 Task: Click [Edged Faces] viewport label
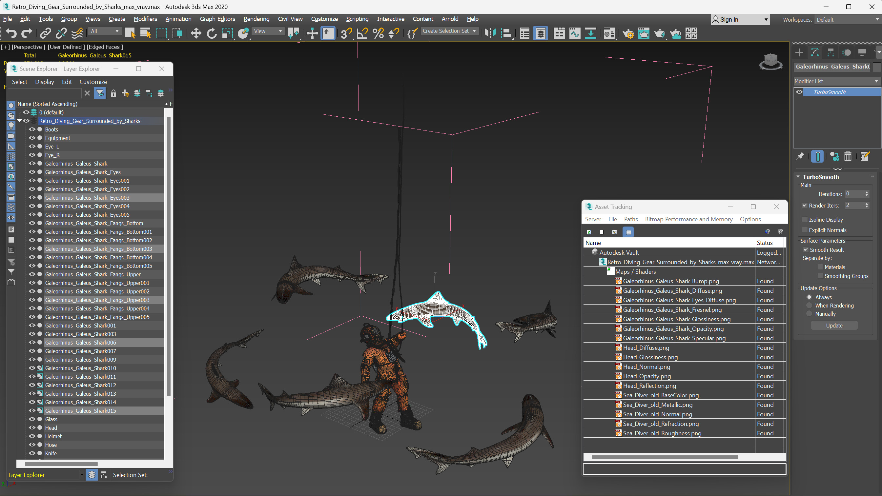(105, 47)
